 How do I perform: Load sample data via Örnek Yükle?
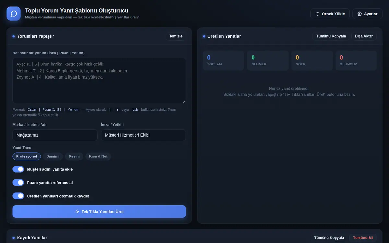point(330,14)
